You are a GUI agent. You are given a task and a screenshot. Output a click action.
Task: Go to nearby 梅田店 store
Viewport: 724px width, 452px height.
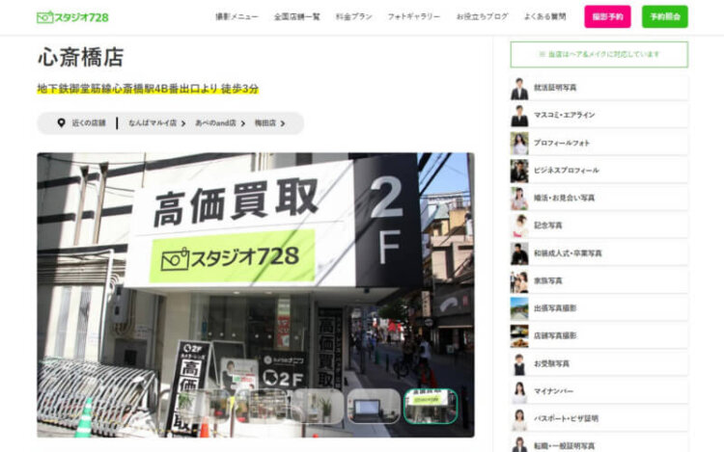[269, 123]
